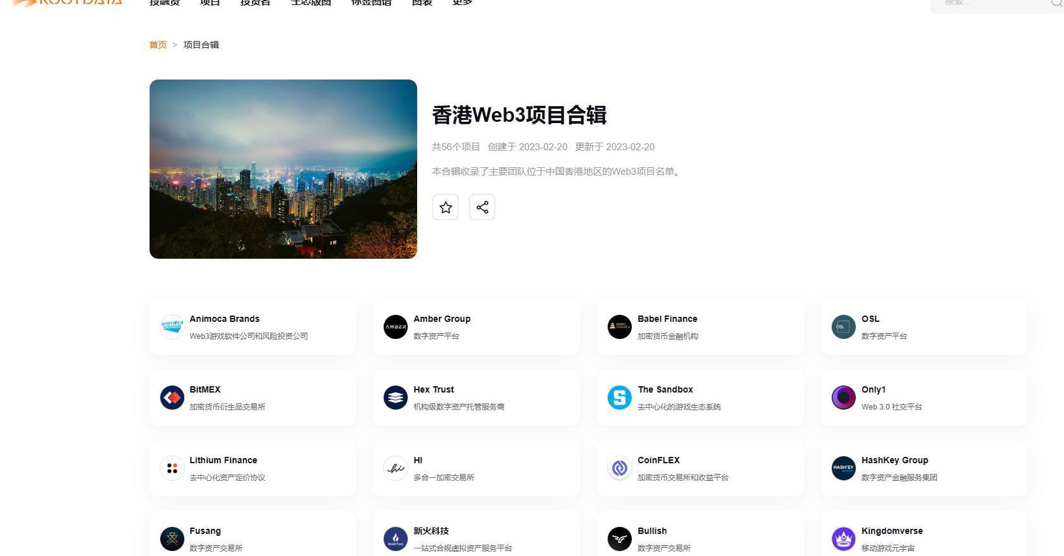The width and height of the screenshot is (1064, 556).
Task: Click the Only1 logo icon
Action: [x=844, y=398]
